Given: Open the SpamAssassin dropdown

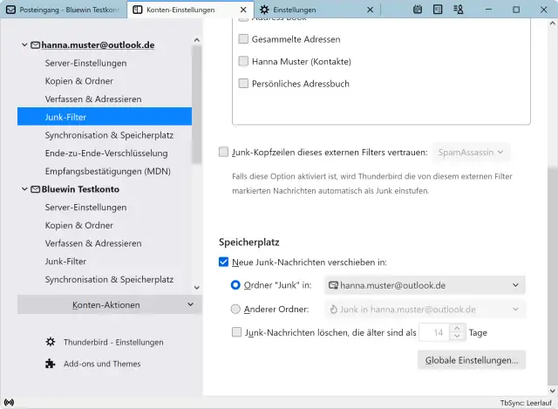Looking at the screenshot, I should coord(471,153).
